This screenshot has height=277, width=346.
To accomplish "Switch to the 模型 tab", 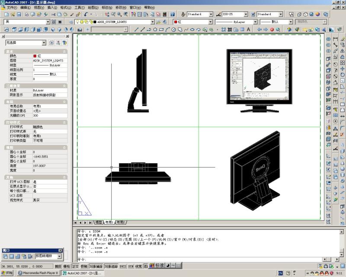I will (99, 222).
